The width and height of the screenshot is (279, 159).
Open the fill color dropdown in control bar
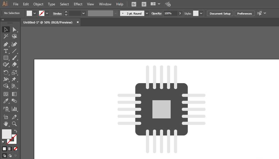(35, 13)
